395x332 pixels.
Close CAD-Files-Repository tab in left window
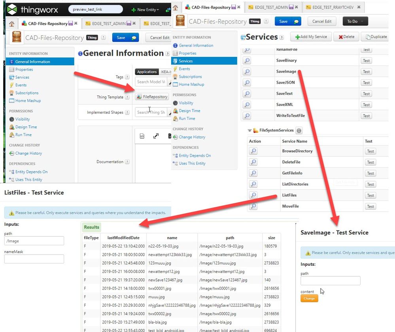click(x=76, y=23)
